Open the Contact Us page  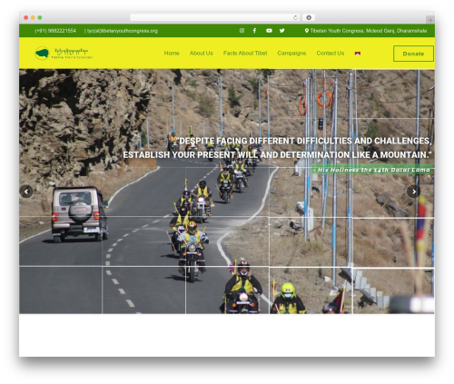pyautogui.click(x=331, y=54)
